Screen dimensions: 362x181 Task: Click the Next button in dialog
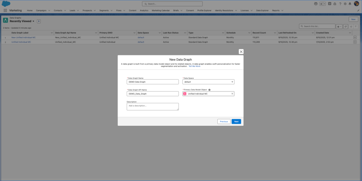tap(236, 121)
